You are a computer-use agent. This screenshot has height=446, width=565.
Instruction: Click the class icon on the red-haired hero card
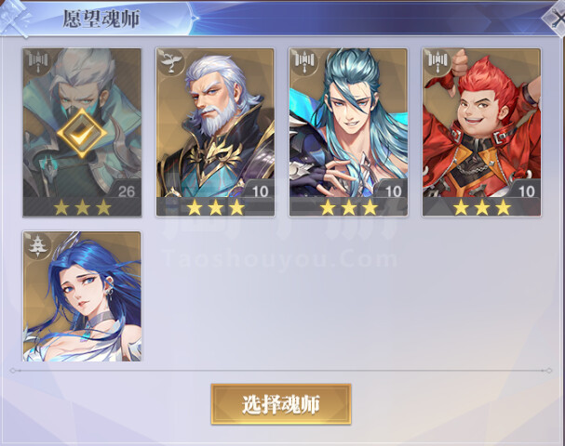tap(437, 61)
